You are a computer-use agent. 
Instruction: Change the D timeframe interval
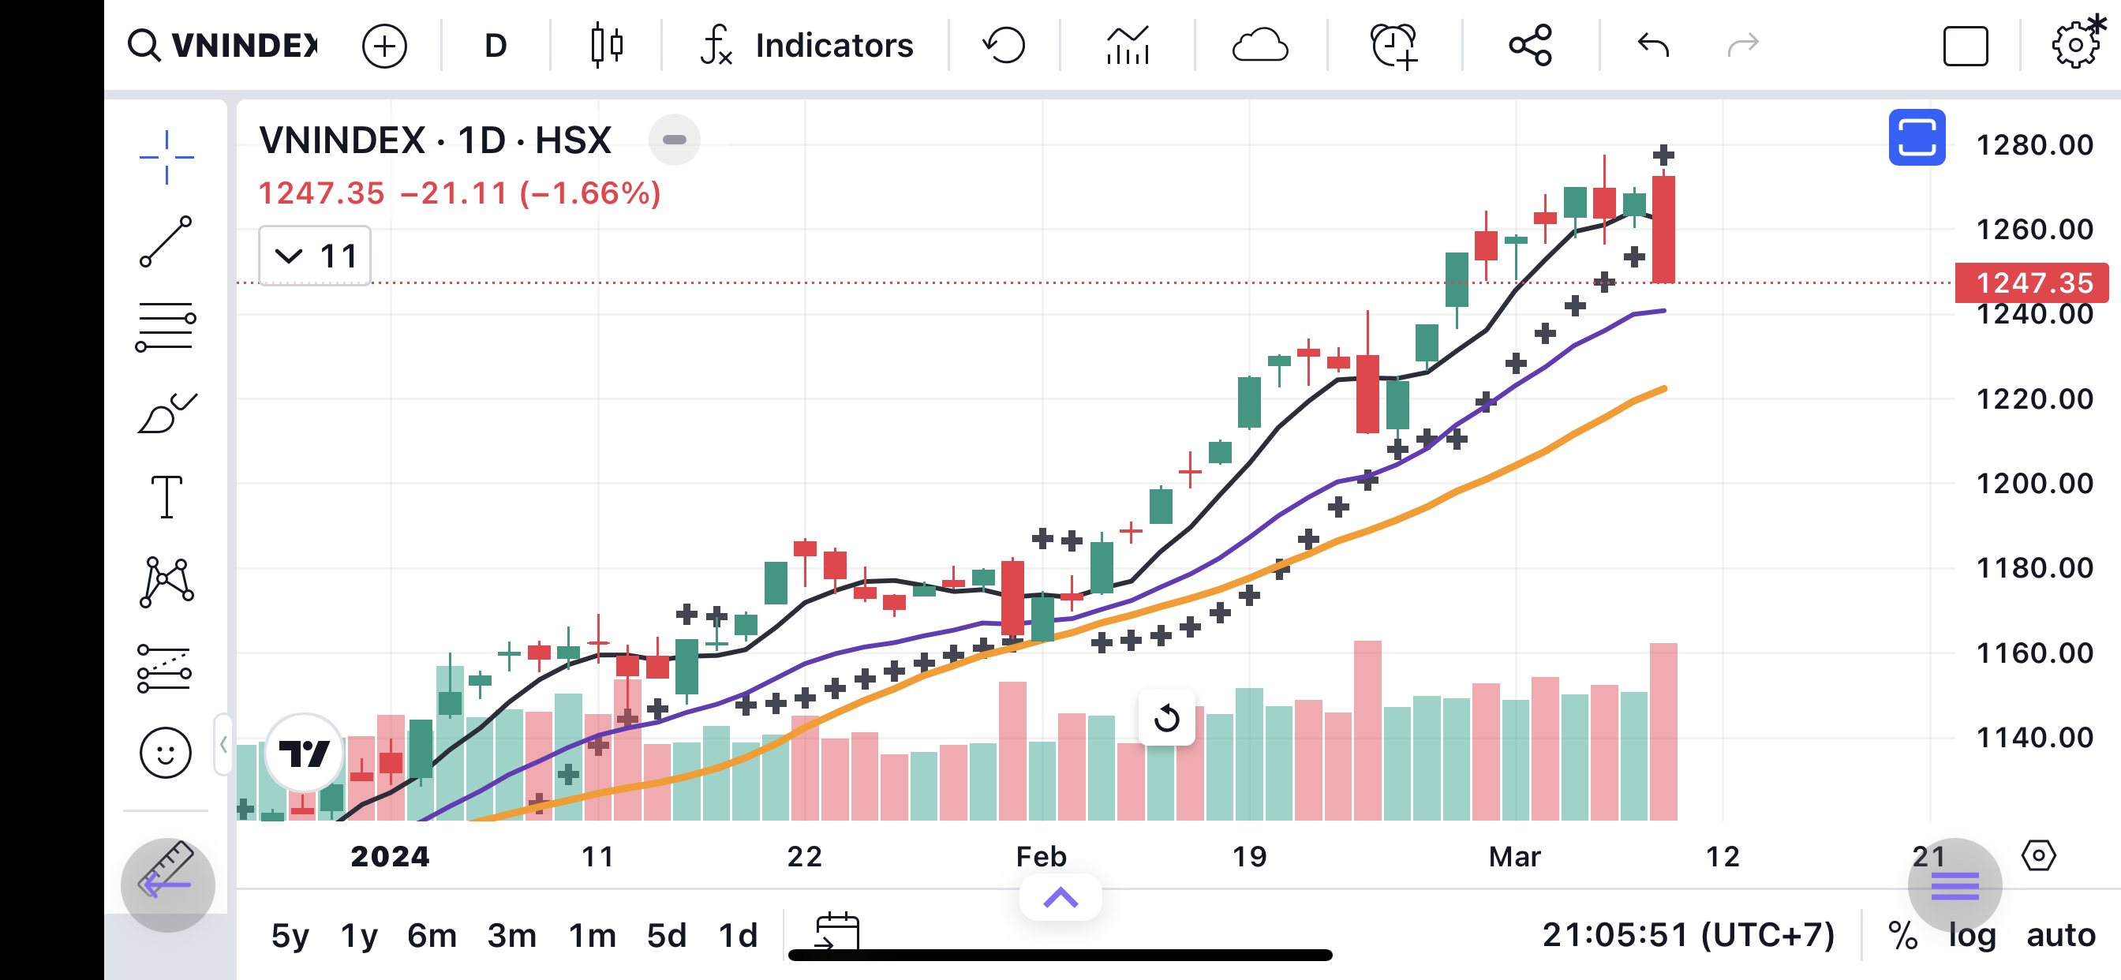click(495, 45)
